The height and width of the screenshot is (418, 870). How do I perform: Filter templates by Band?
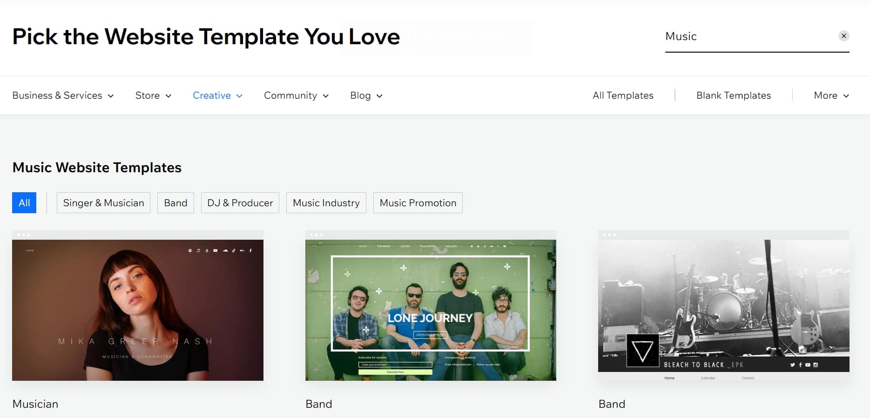(x=175, y=203)
